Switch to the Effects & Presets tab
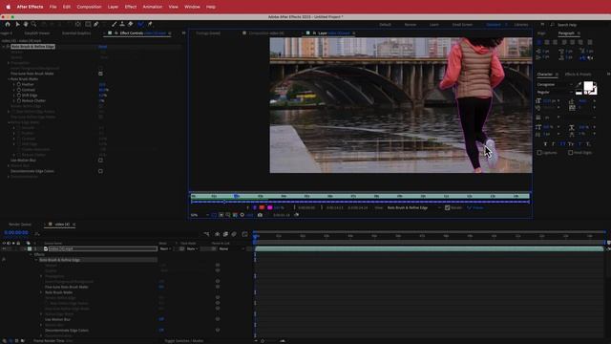Image resolution: width=611 pixels, height=344 pixels. [x=578, y=75]
